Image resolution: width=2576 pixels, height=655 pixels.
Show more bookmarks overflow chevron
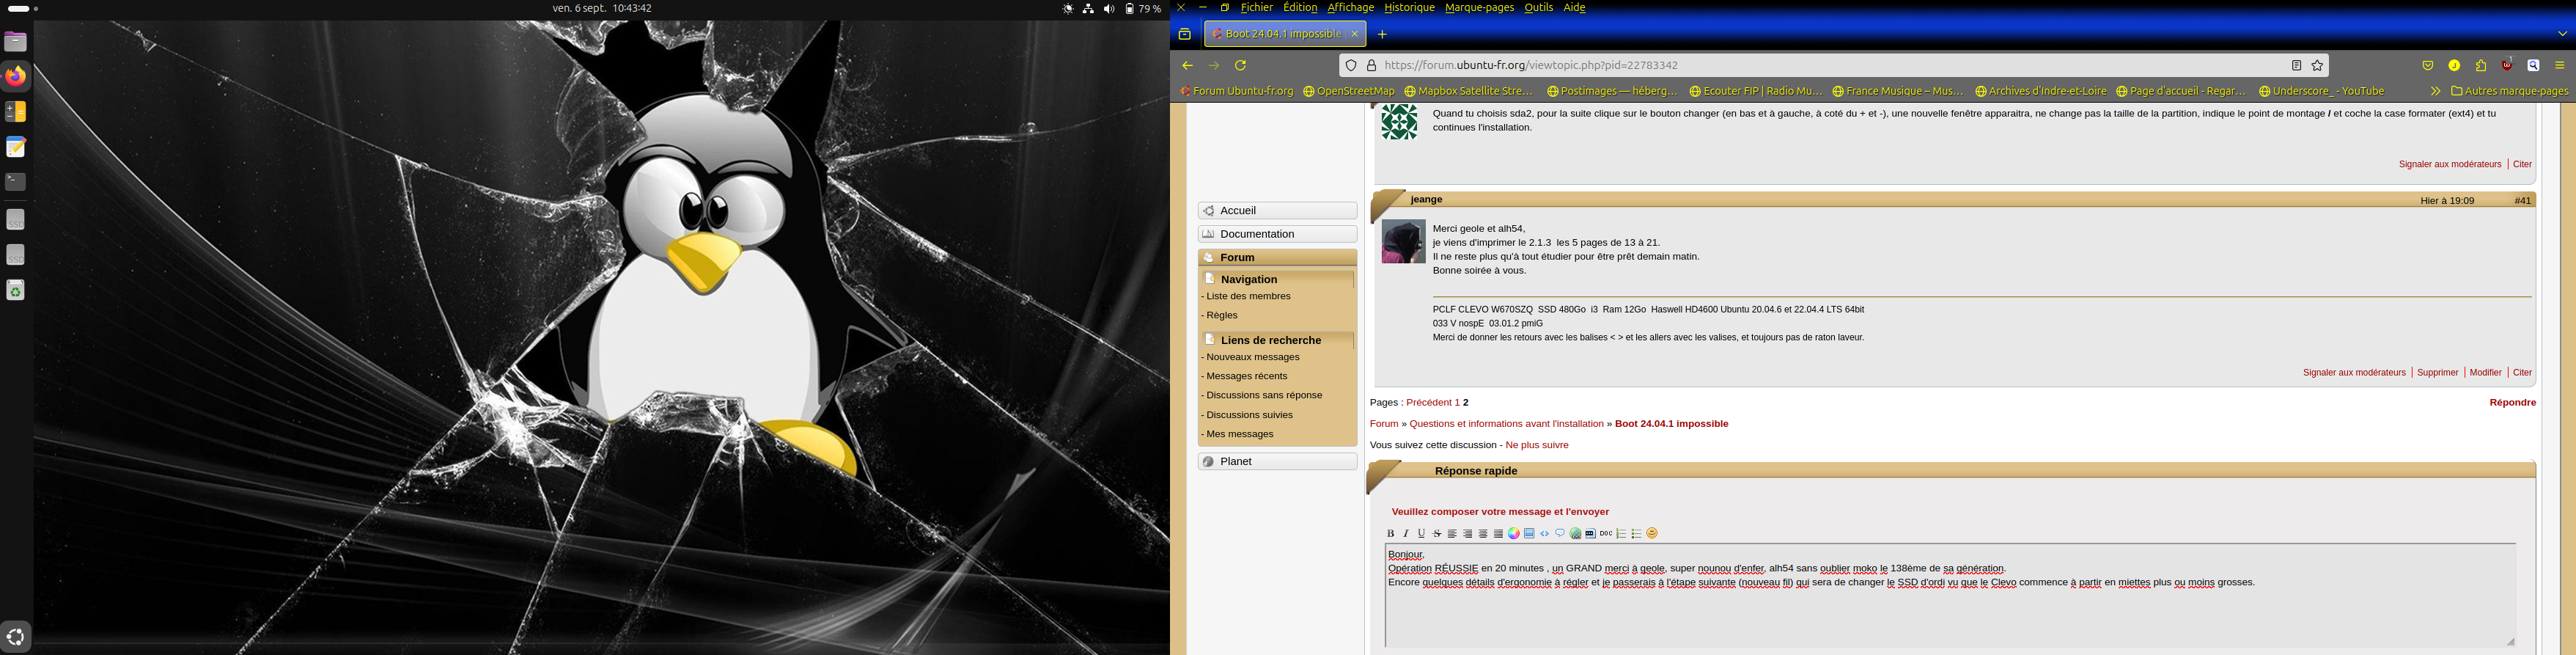(x=2435, y=91)
